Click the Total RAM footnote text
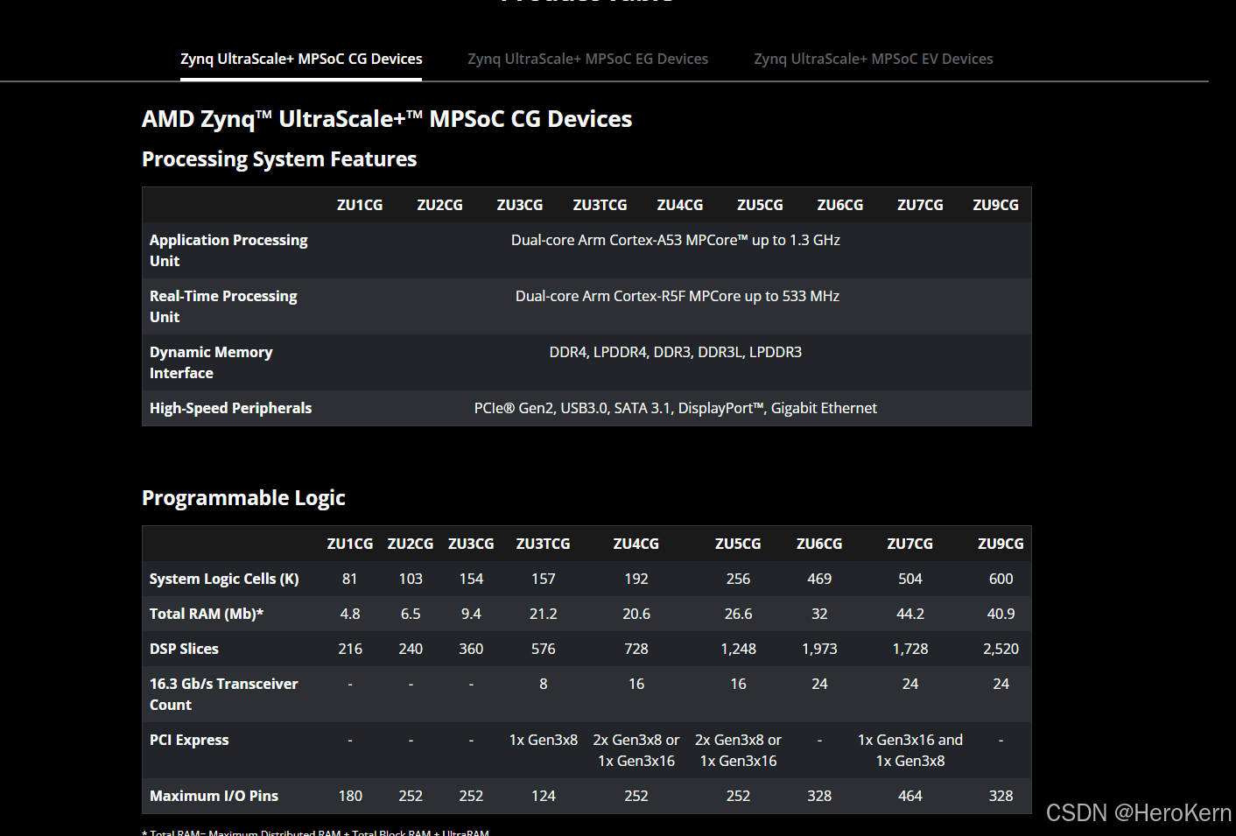Viewport: 1236px width, 836px height. click(315, 832)
